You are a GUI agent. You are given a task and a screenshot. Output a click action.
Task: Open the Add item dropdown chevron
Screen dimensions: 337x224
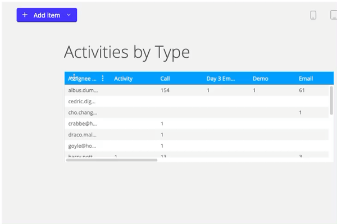(69, 15)
